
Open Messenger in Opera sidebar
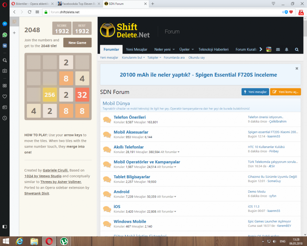[x=5, y=24]
